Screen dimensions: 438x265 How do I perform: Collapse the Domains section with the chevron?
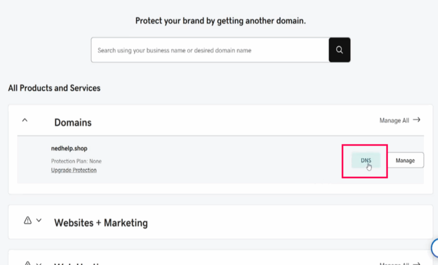(x=25, y=121)
